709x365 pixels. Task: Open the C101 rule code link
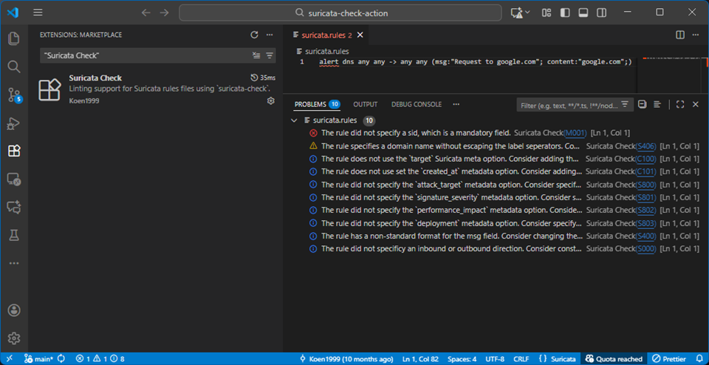pyautogui.click(x=645, y=172)
